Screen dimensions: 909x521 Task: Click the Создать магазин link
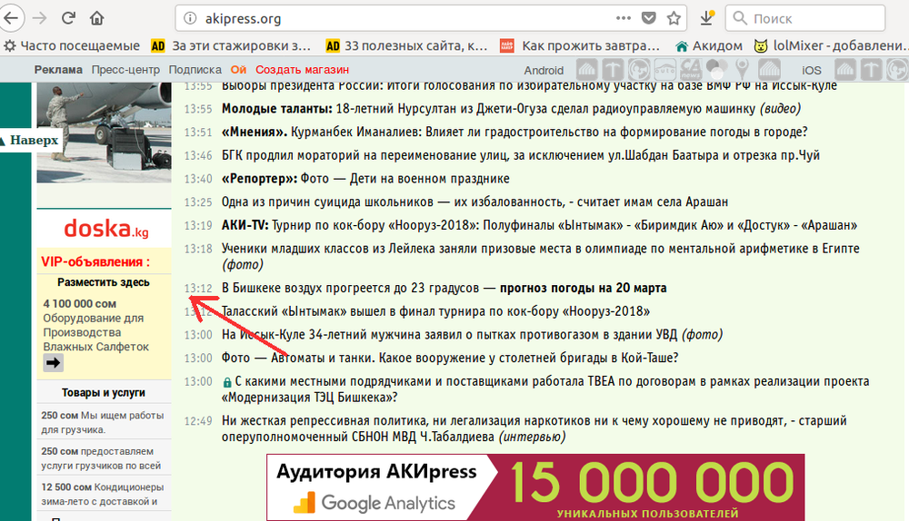pyautogui.click(x=302, y=70)
